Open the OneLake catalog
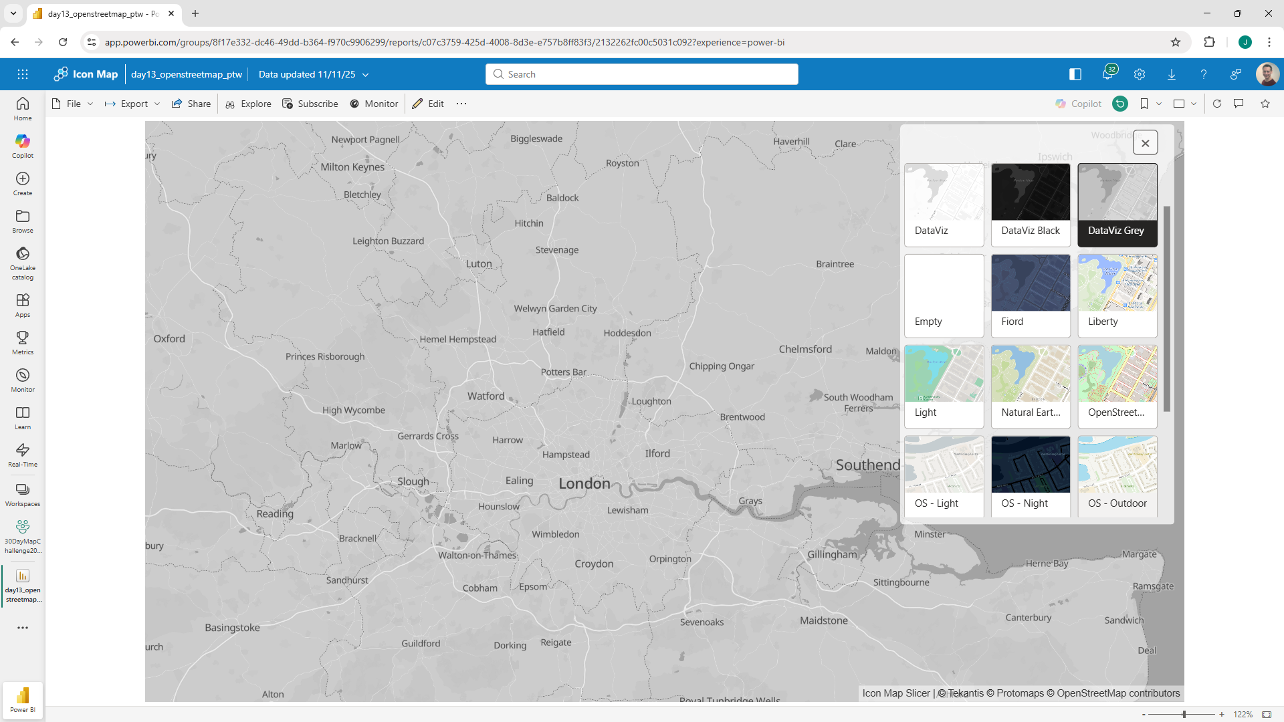 click(22, 262)
